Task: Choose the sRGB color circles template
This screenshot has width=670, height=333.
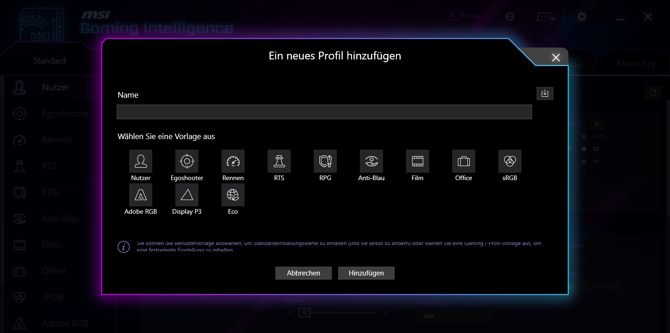Action: coord(510,161)
